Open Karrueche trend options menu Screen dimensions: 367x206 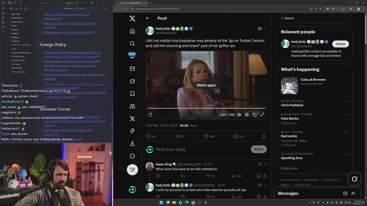(347, 132)
